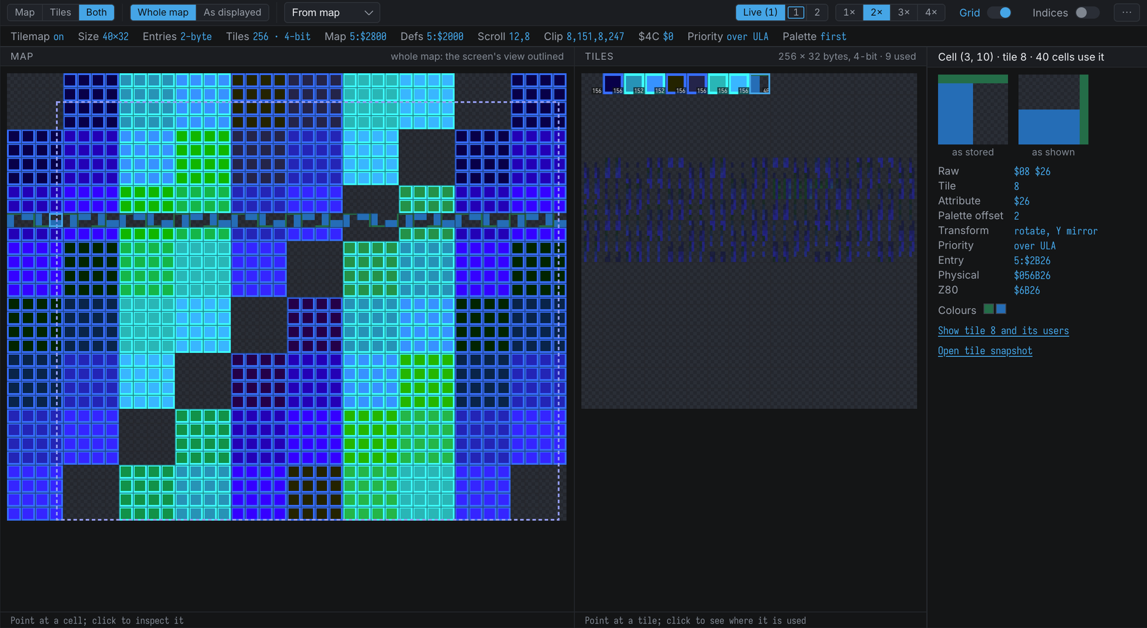Open the 'Open tile snapshot' link
This screenshot has height=628, width=1147.
(985, 351)
